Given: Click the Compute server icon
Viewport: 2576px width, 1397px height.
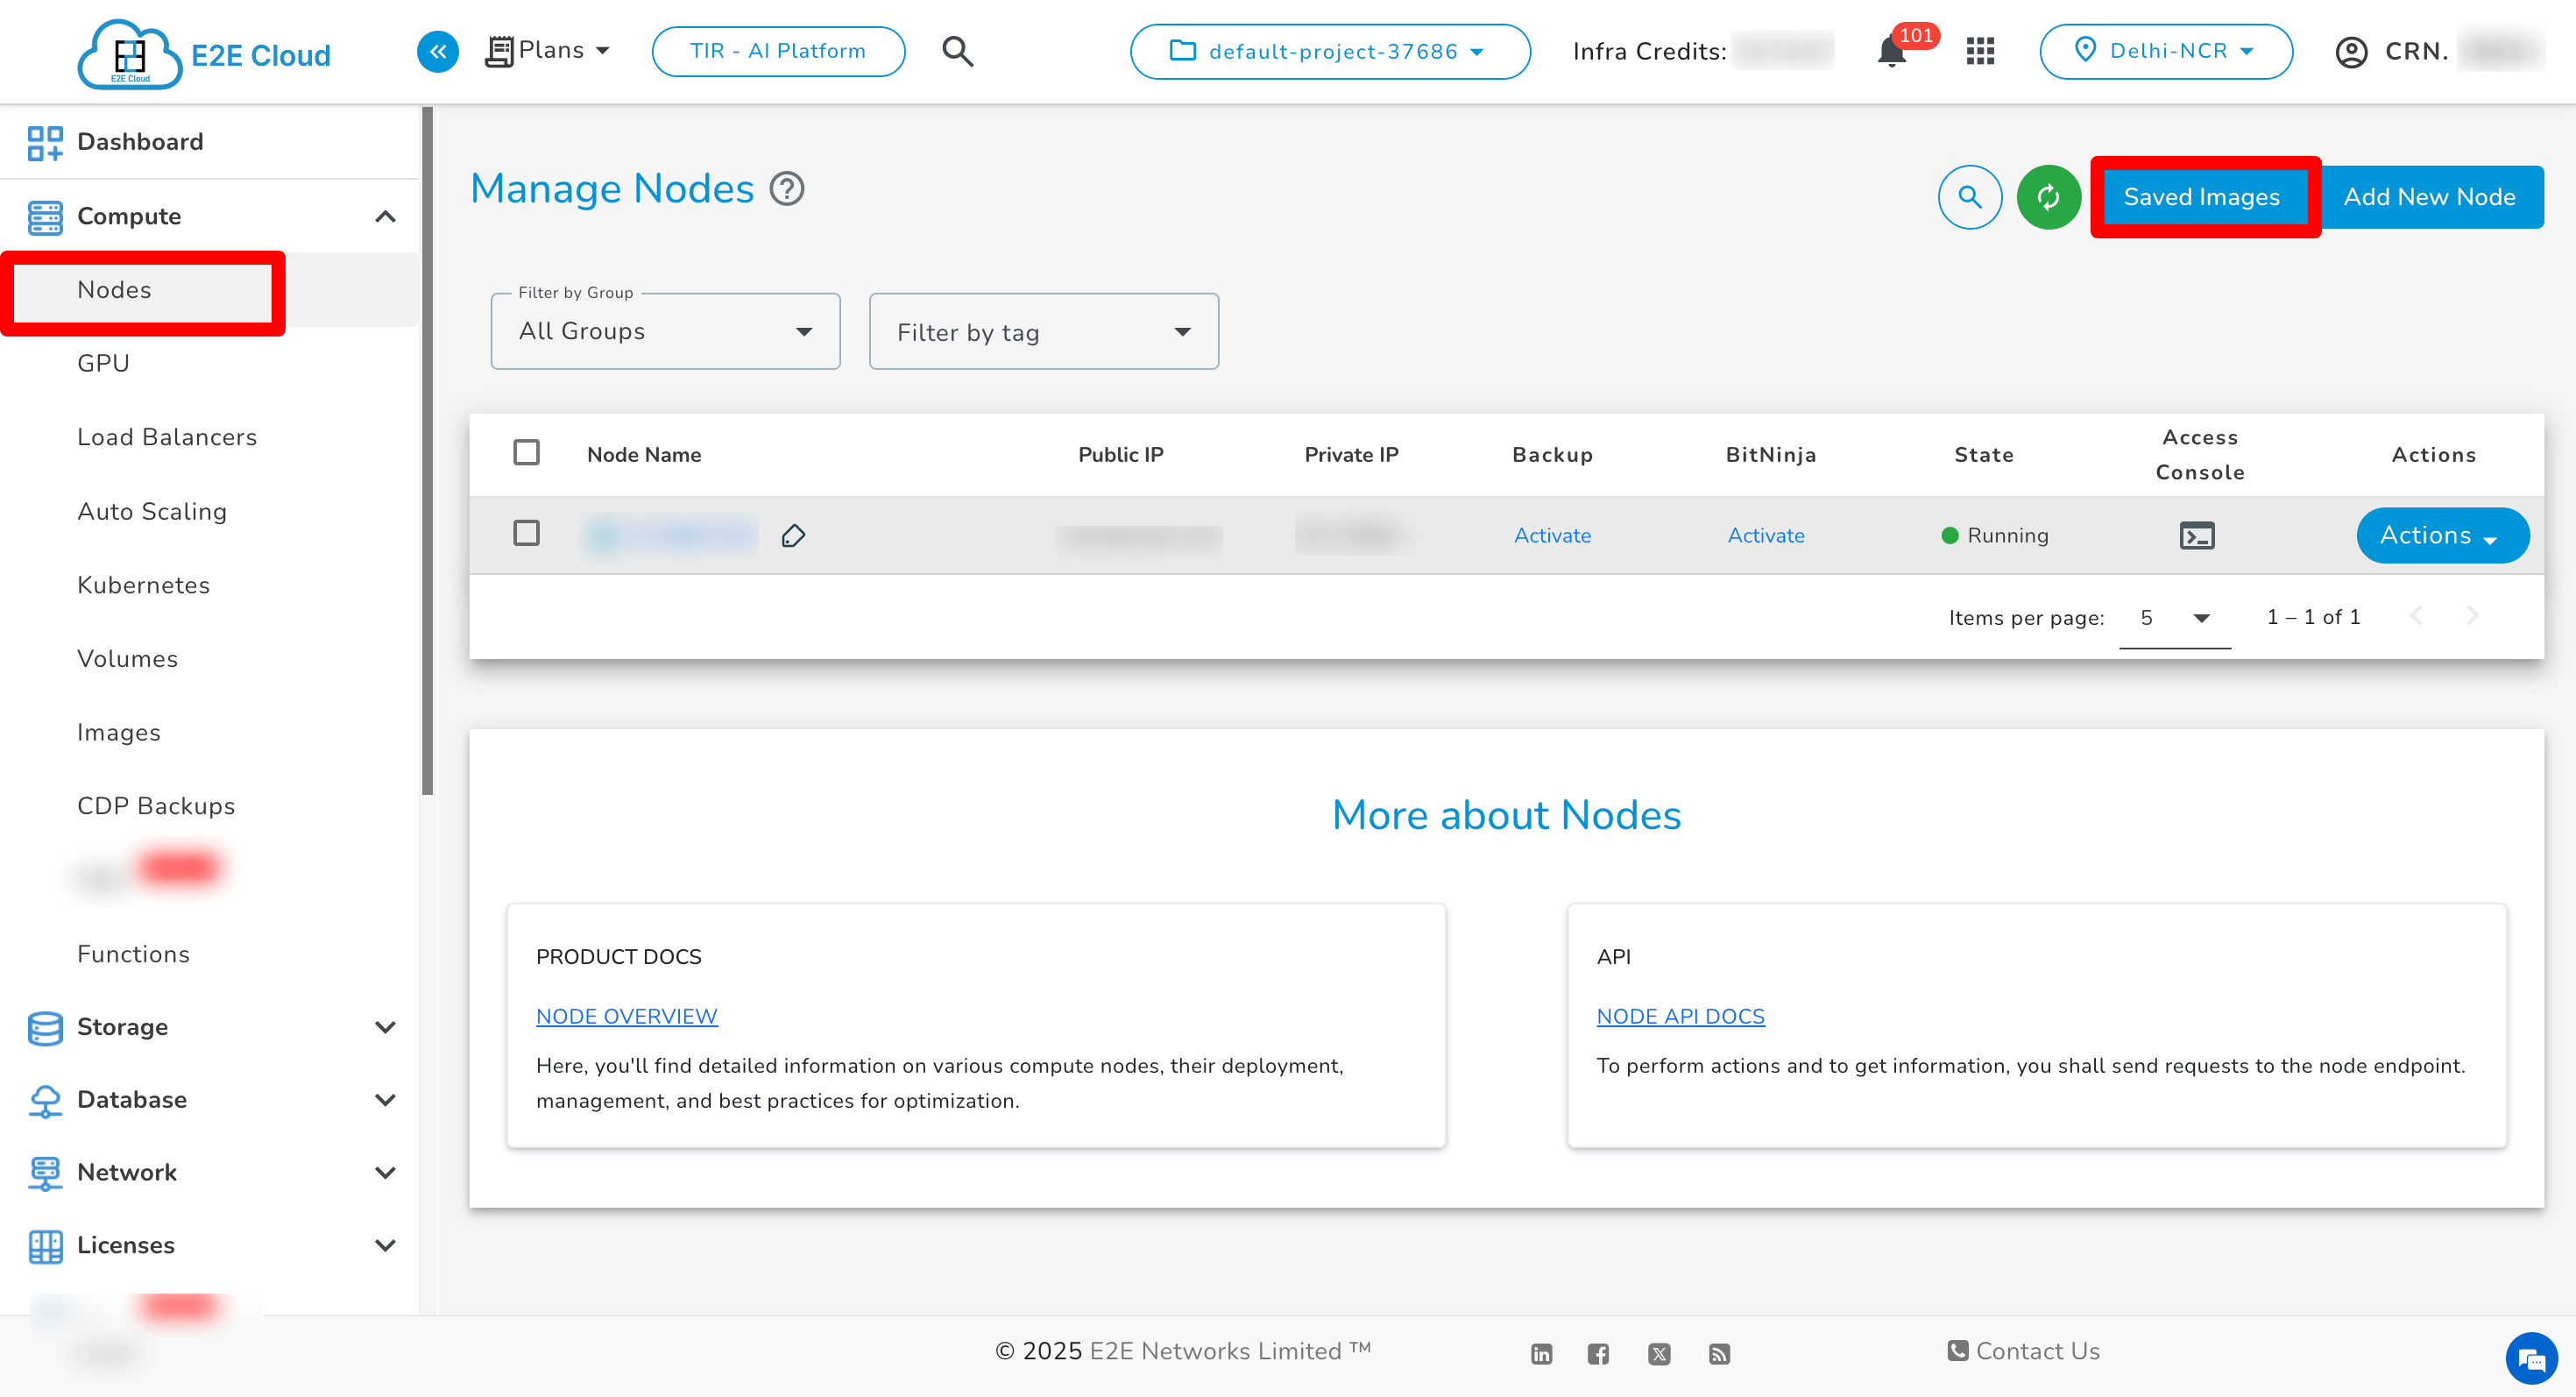Looking at the screenshot, I should tap(45, 217).
